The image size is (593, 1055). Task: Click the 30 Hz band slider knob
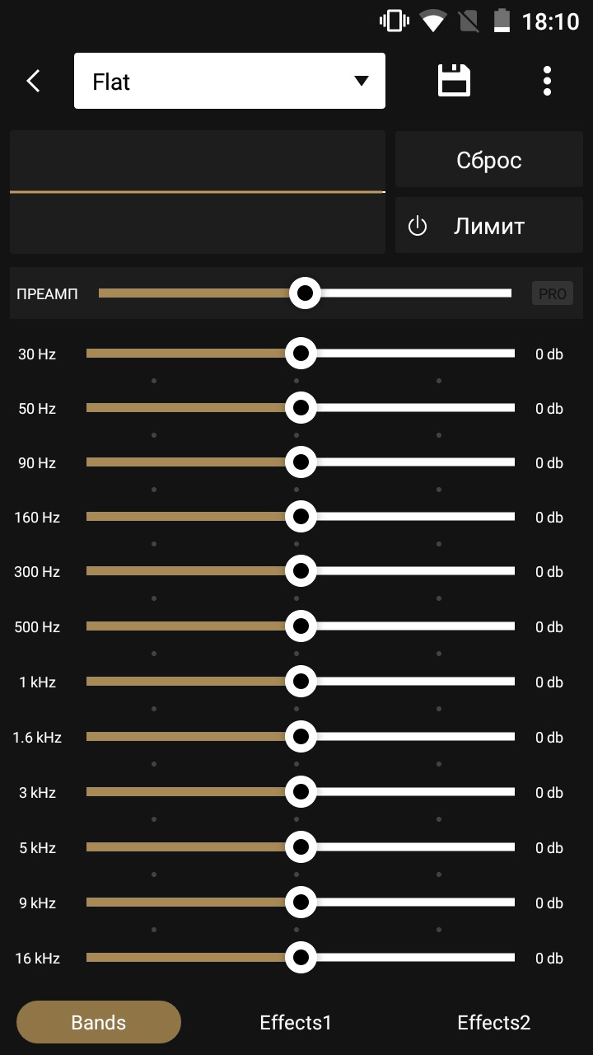click(x=301, y=354)
